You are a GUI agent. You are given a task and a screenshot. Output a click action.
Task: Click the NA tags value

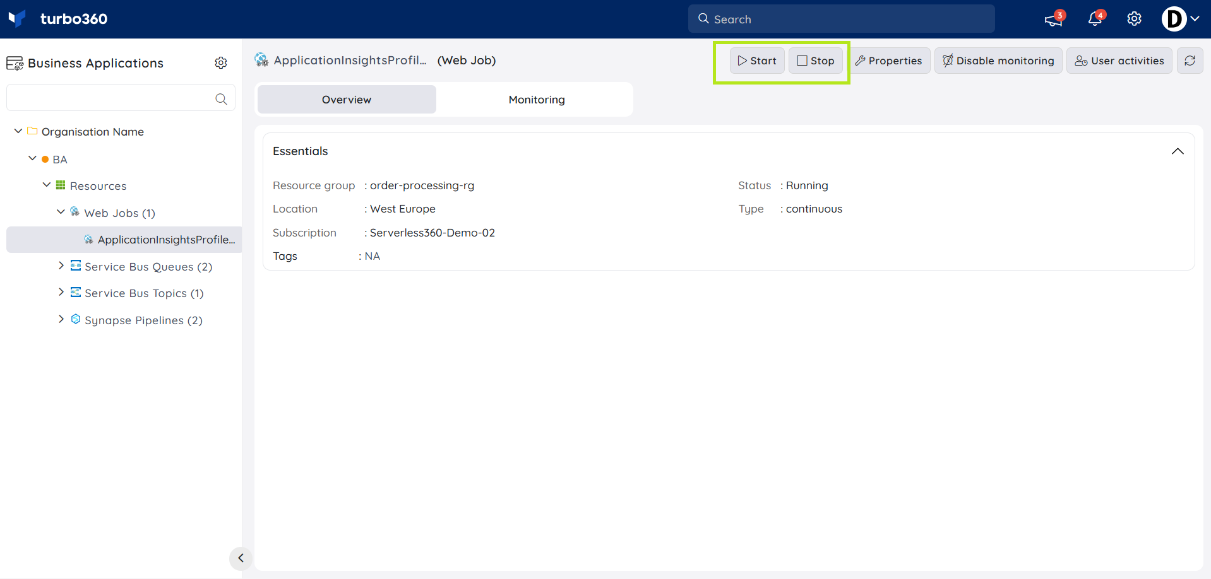(x=373, y=256)
